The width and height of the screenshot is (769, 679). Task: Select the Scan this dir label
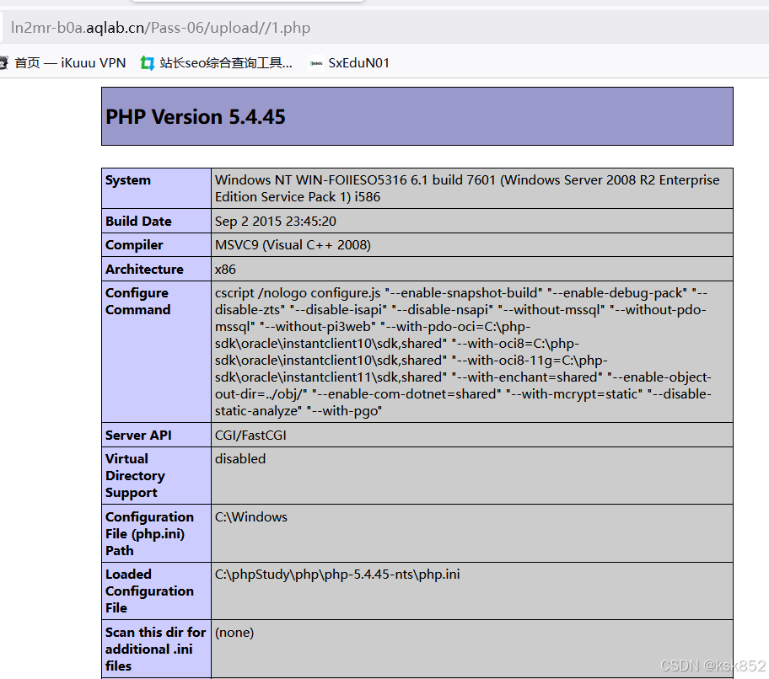(155, 650)
